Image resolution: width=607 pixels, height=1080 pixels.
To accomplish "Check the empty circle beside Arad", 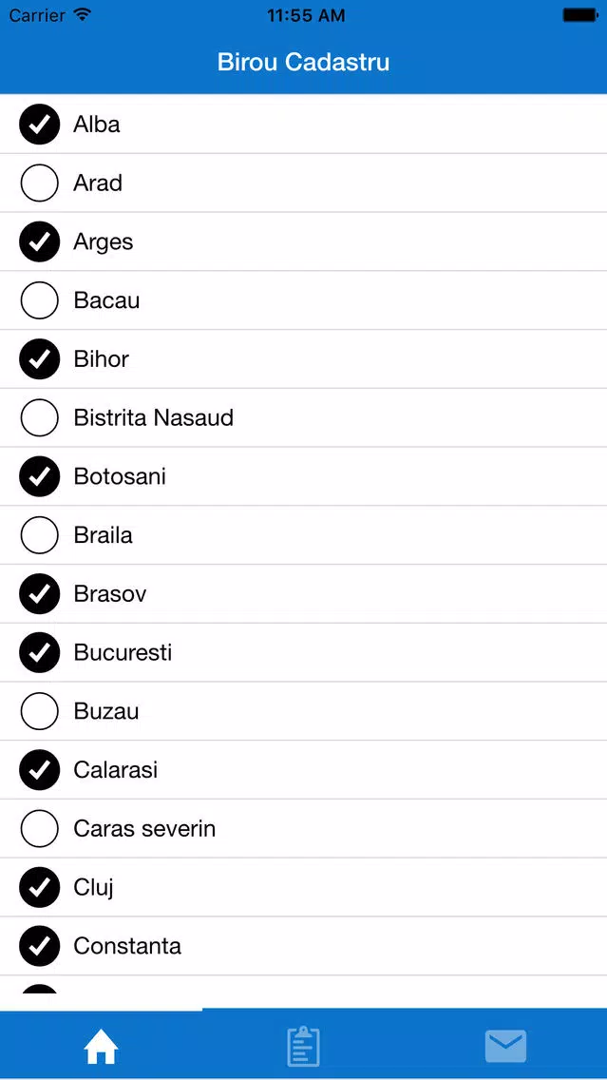I will click(x=39, y=183).
